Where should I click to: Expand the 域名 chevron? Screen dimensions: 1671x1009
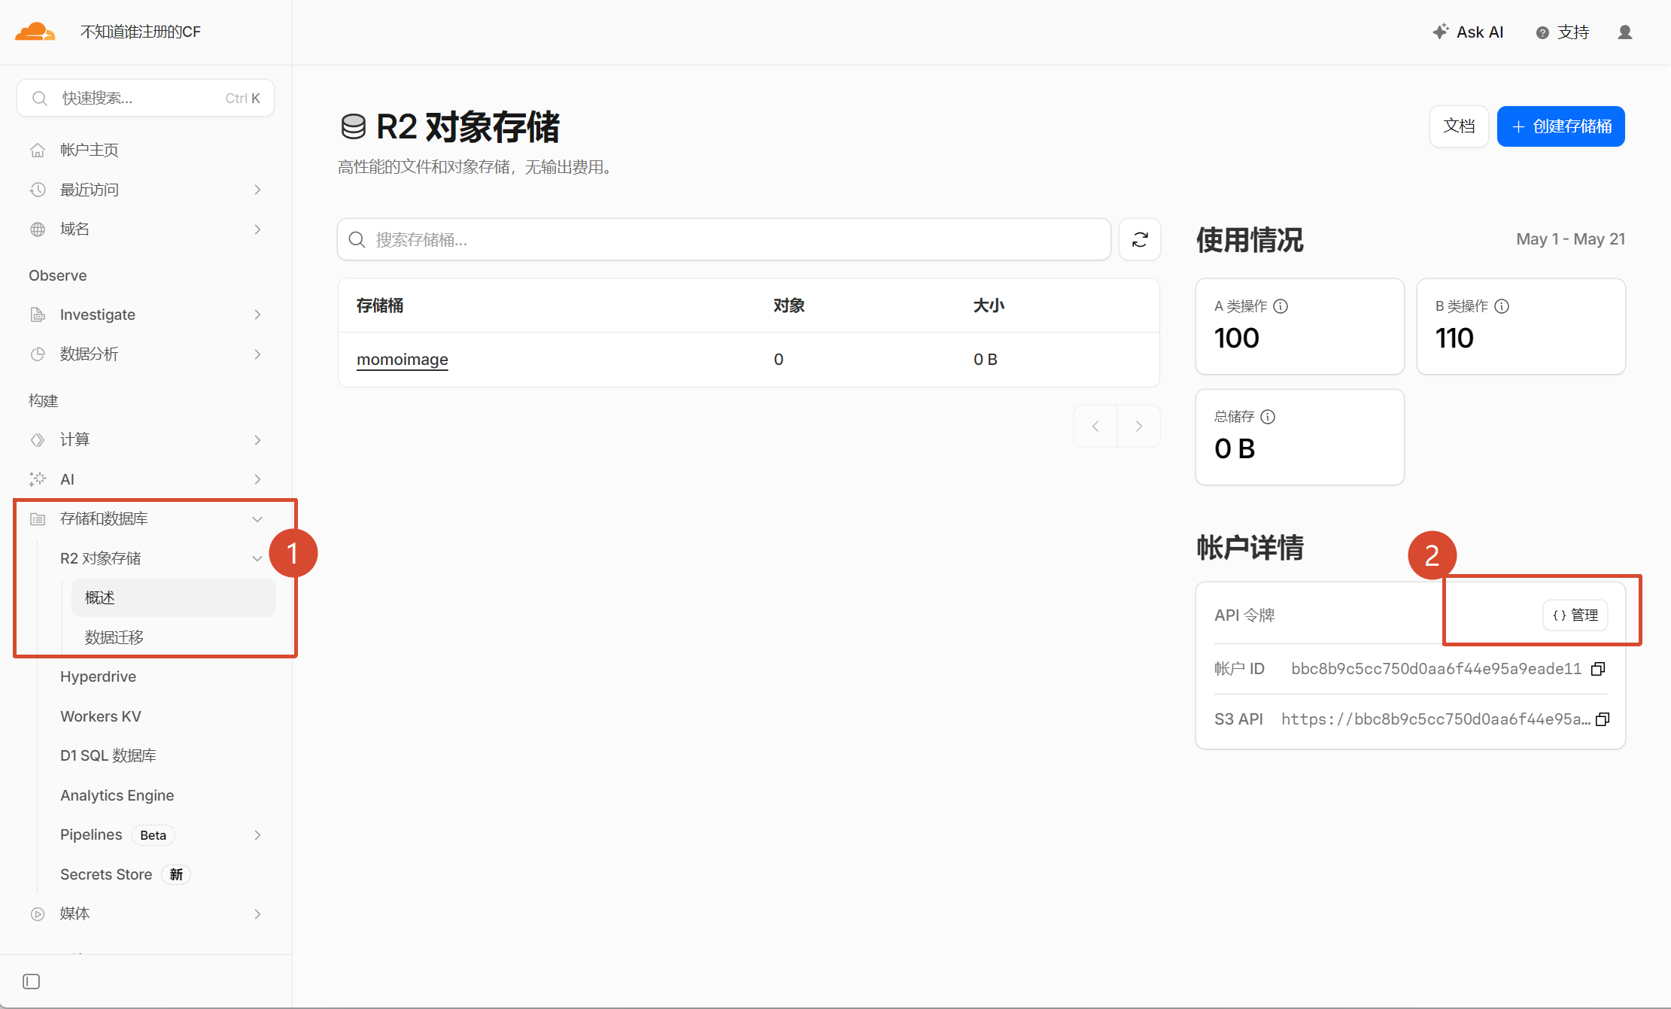pos(257,229)
